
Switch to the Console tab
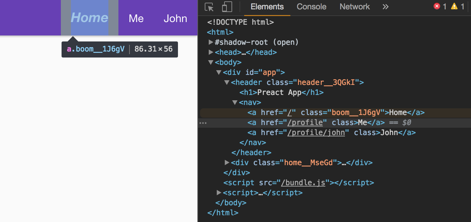coord(311,7)
